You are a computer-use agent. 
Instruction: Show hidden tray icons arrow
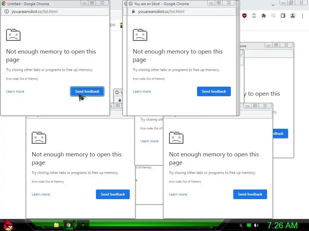tap(241, 226)
